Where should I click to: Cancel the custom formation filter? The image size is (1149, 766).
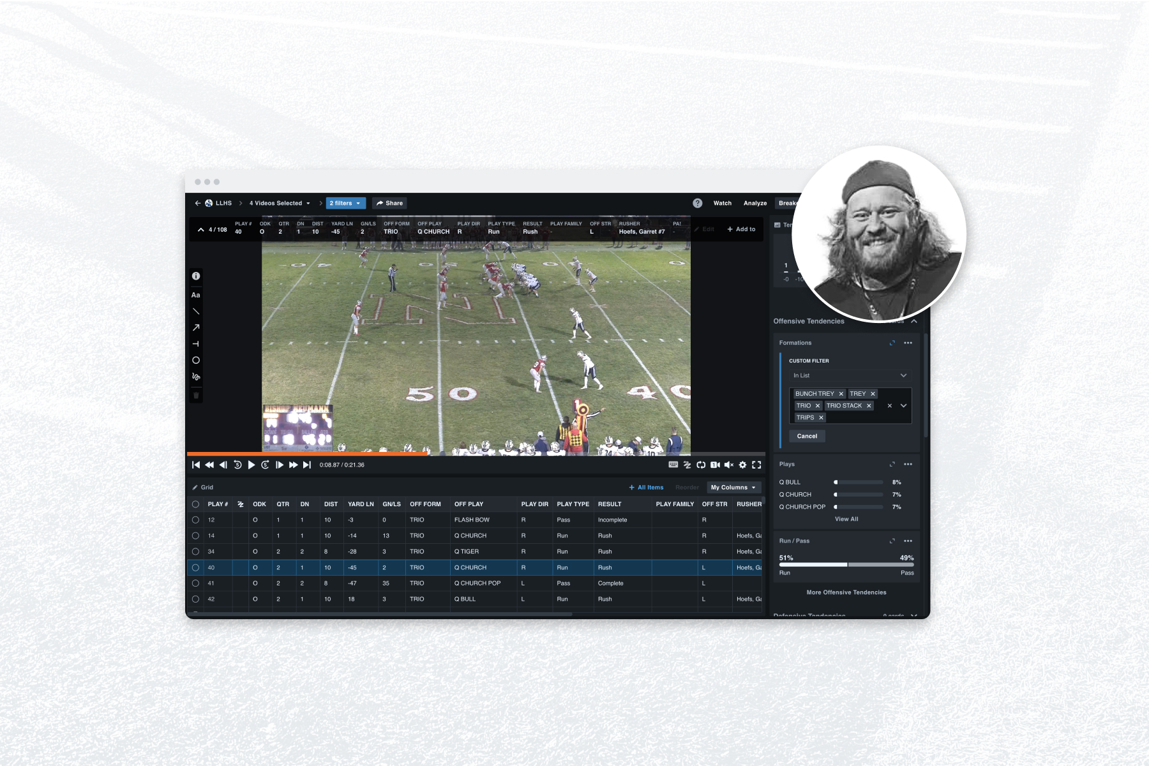807,436
